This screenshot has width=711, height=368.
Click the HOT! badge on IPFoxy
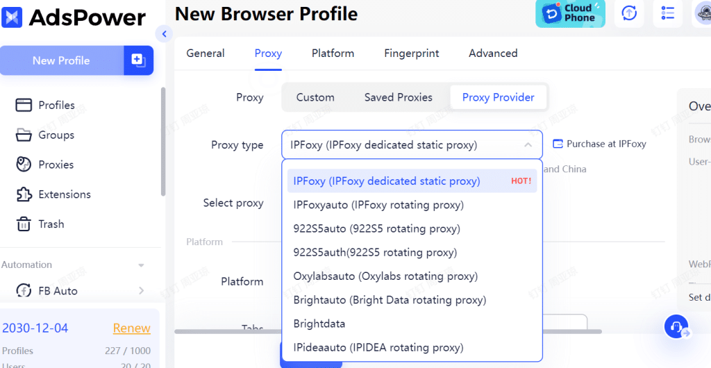coord(521,181)
